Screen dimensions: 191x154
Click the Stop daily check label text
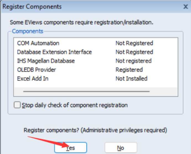(75, 105)
